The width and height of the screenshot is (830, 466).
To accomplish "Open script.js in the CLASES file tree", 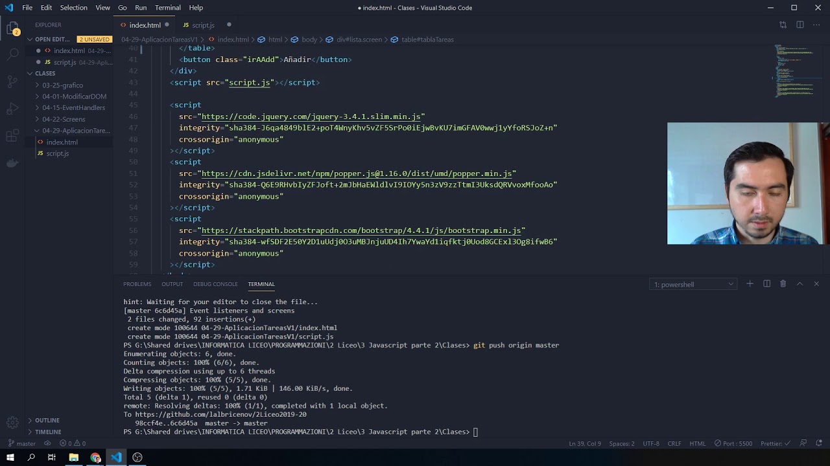I will pyautogui.click(x=57, y=153).
